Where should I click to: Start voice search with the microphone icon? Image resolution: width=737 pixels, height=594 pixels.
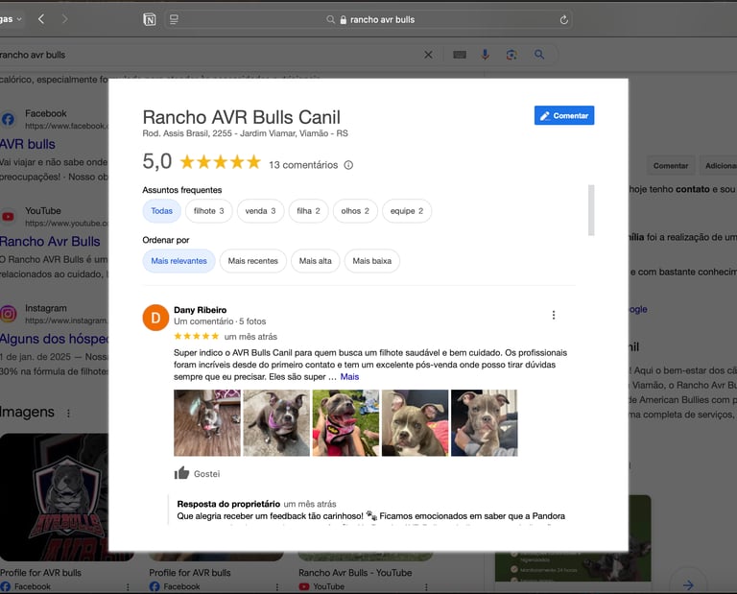pyautogui.click(x=485, y=55)
